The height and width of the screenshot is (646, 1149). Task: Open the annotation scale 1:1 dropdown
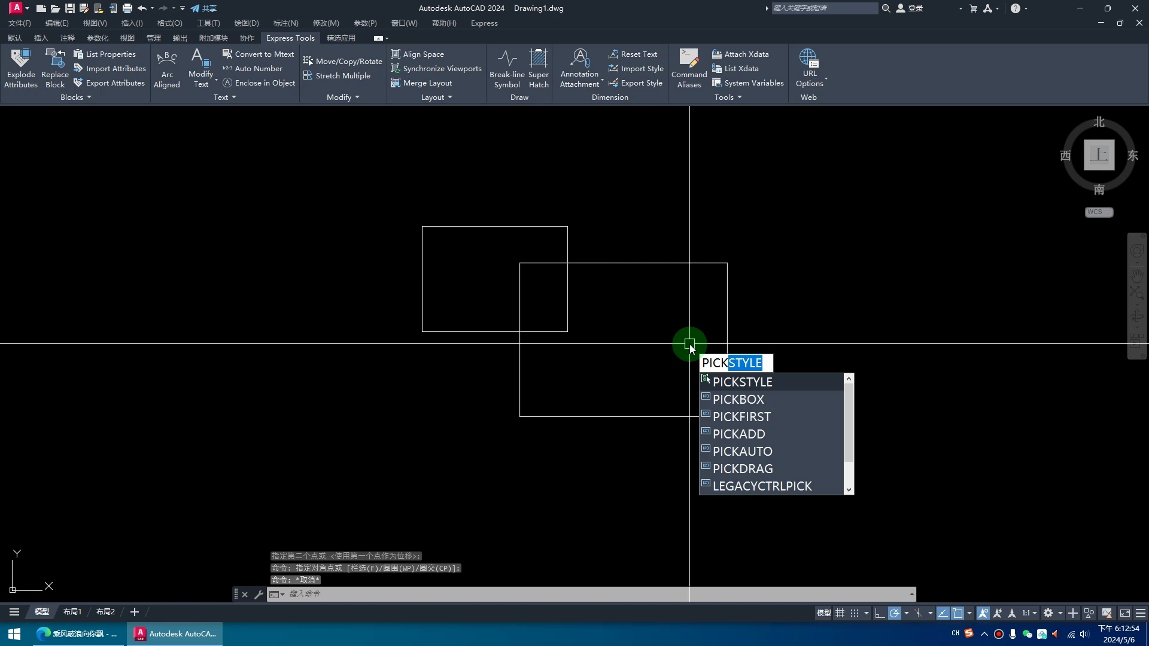pyautogui.click(x=1030, y=613)
